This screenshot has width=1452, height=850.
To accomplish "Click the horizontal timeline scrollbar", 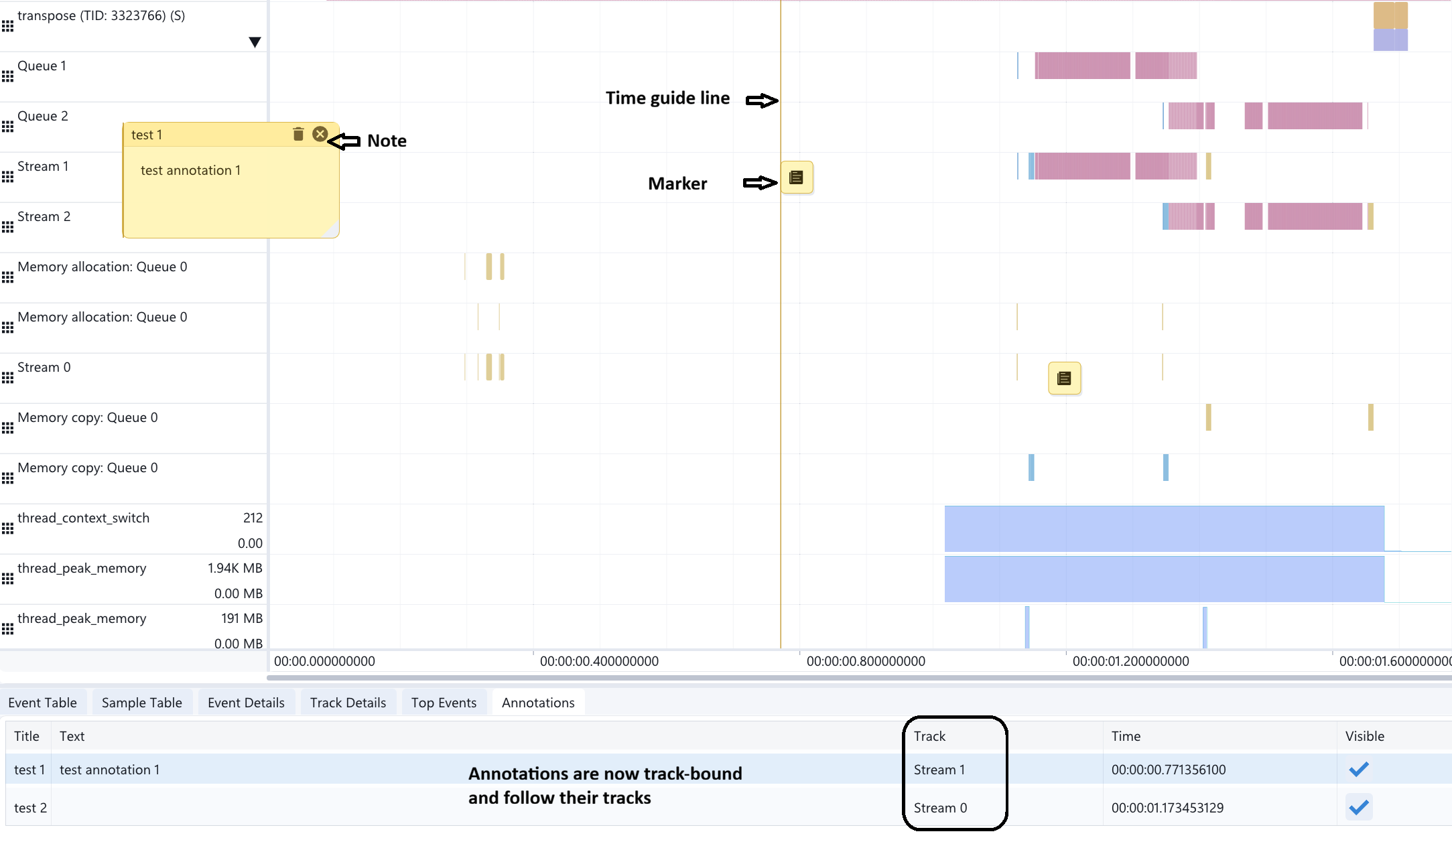I will point(859,678).
